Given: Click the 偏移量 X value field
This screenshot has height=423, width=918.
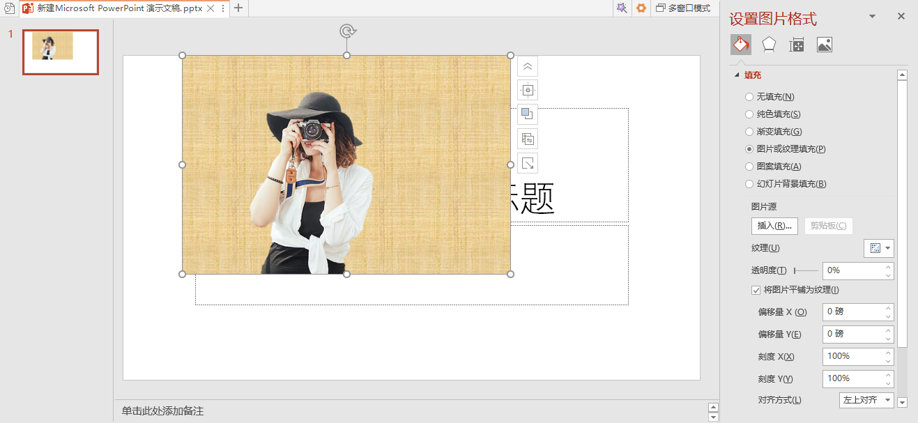Looking at the screenshot, I should (852, 312).
